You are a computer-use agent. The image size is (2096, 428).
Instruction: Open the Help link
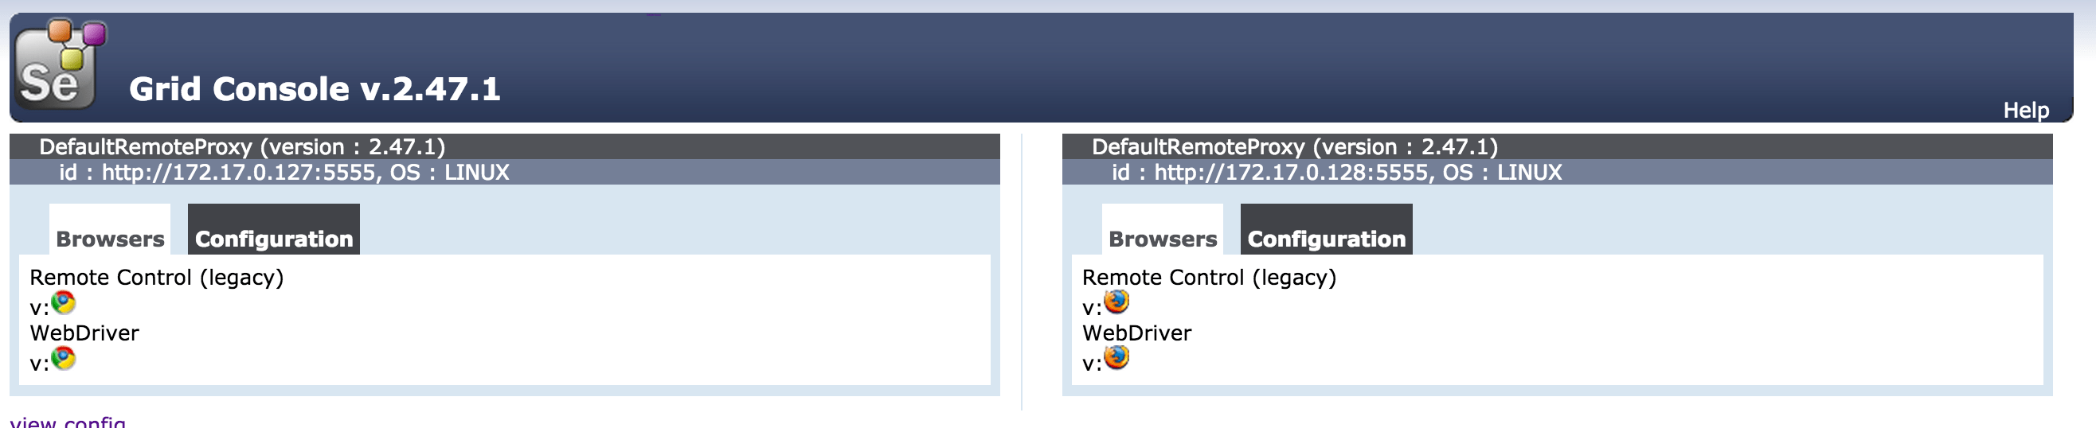click(2025, 111)
